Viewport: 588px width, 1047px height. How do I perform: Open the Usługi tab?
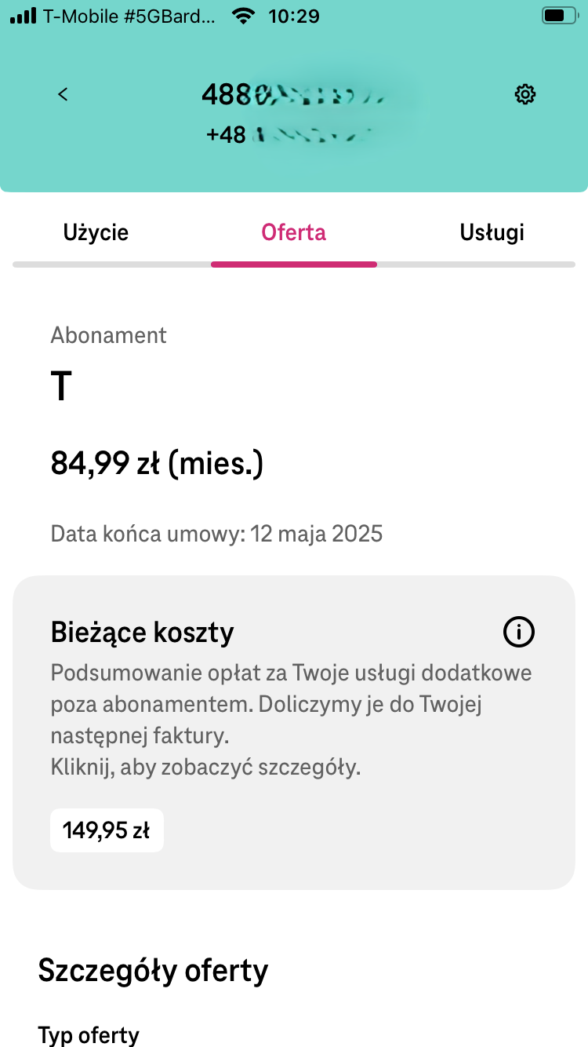[492, 232]
